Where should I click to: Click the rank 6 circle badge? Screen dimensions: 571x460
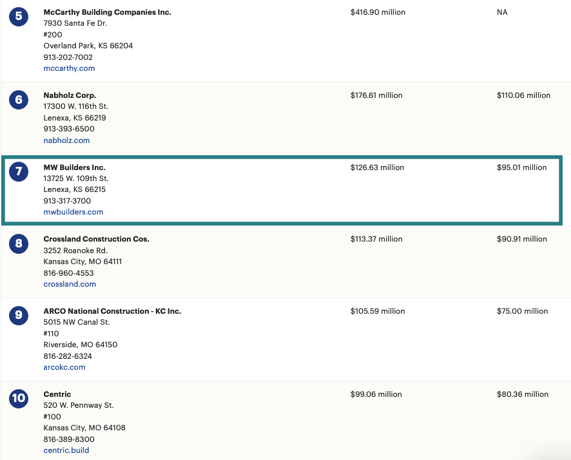[19, 99]
